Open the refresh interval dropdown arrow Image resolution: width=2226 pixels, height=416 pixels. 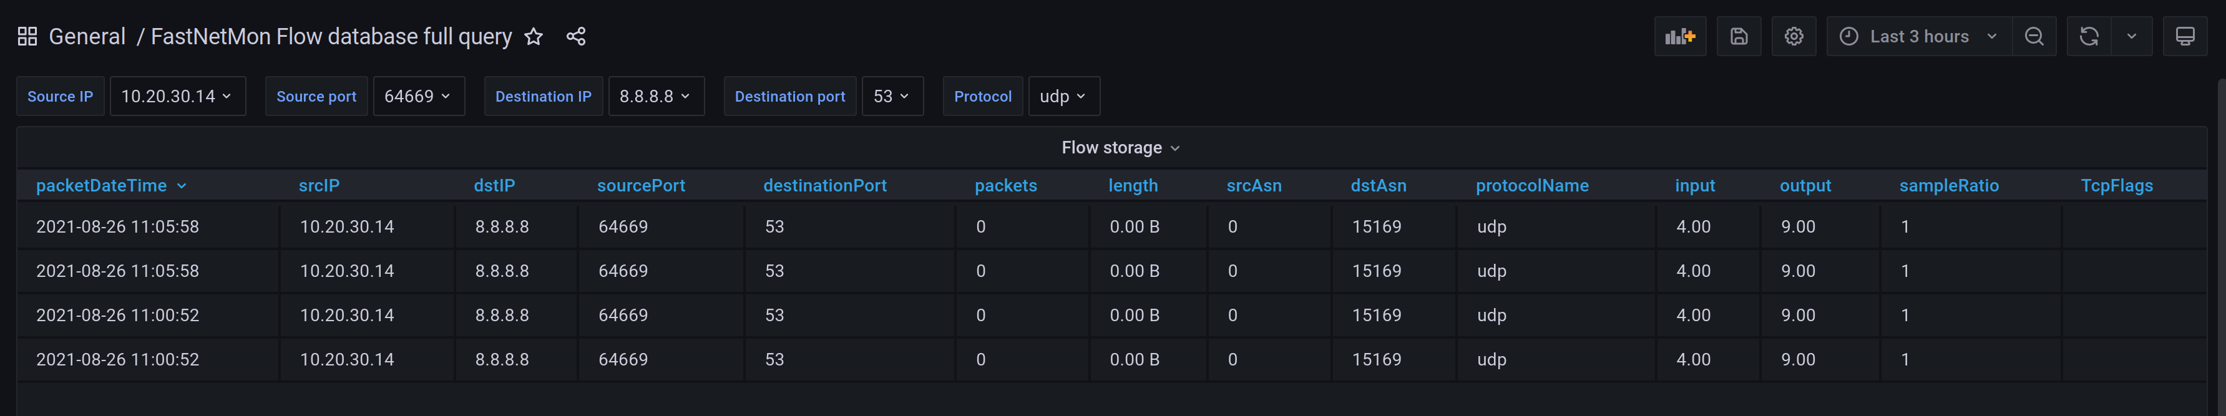[x=2131, y=36]
